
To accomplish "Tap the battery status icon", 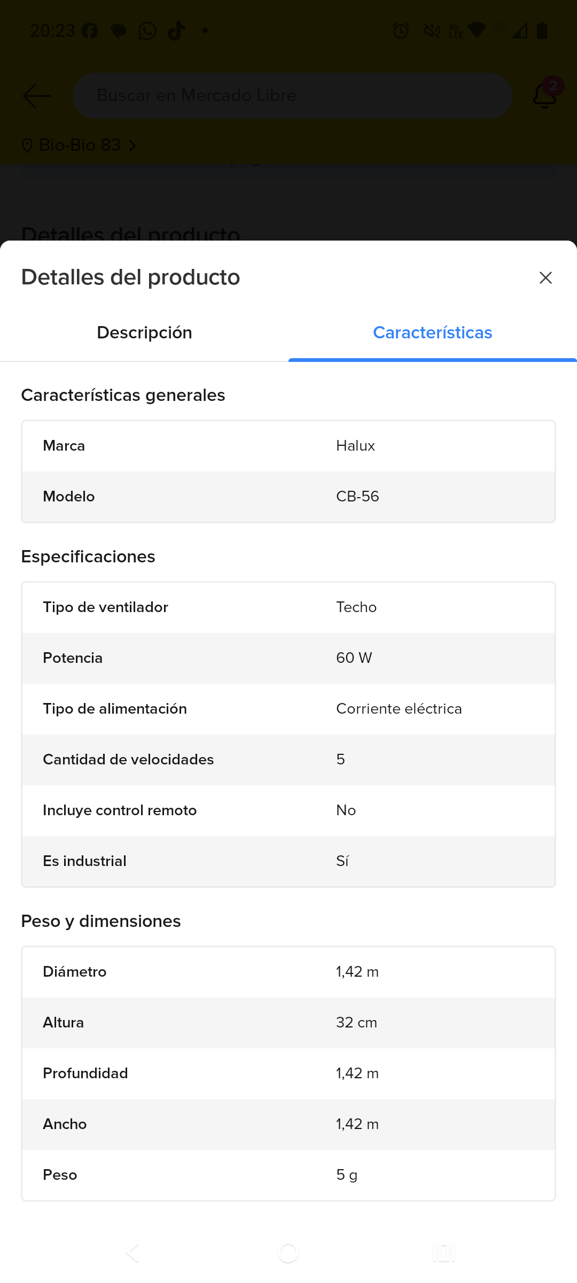I will coord(542,31).
